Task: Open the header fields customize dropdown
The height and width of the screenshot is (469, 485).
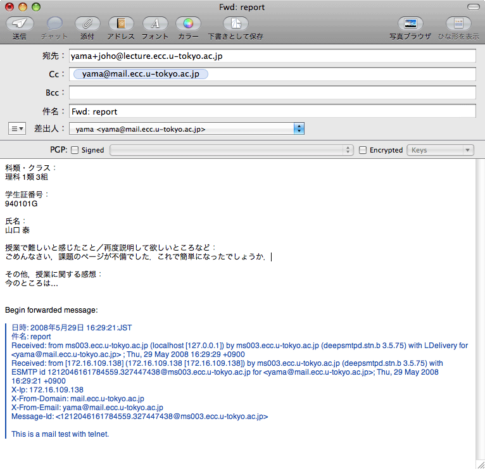Action: [17, 128]
